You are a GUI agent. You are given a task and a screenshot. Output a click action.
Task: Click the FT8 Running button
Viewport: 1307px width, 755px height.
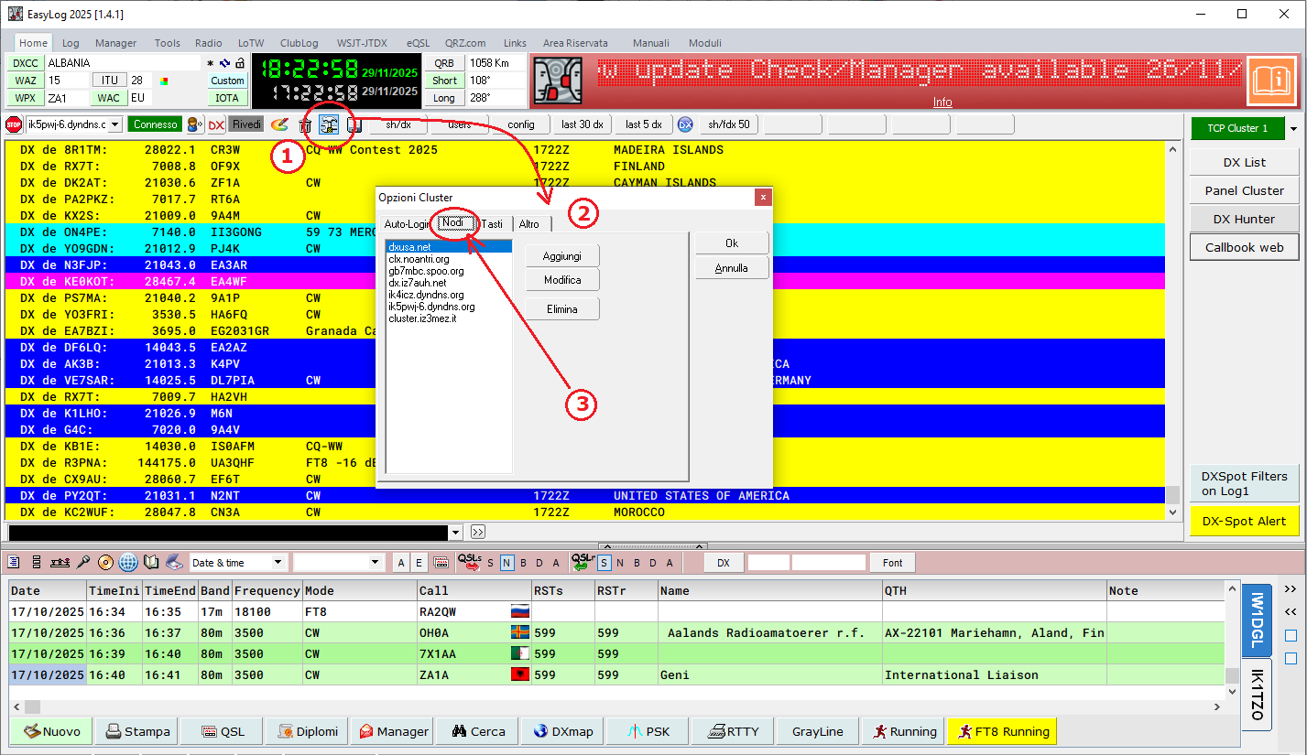pos(1002,731)
